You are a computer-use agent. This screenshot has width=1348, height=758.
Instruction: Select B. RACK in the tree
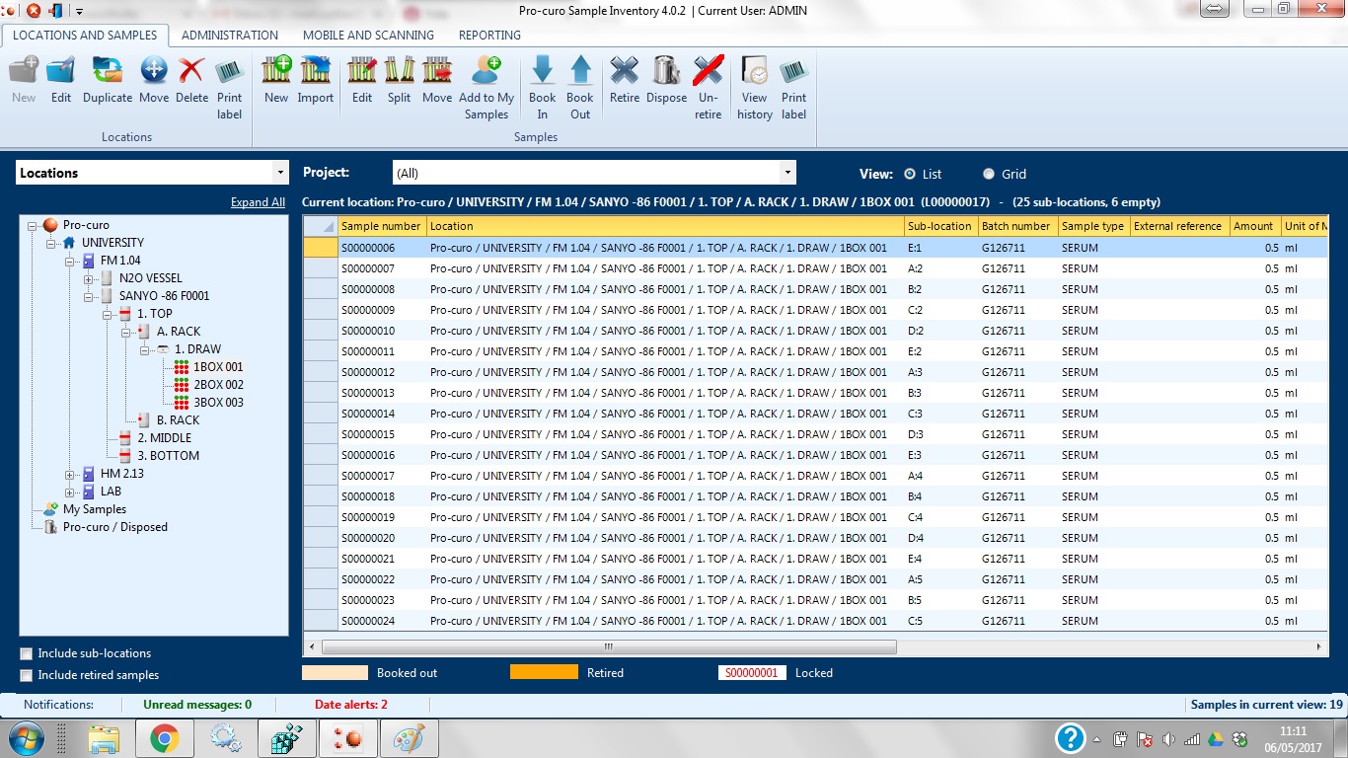coord(178,420)
